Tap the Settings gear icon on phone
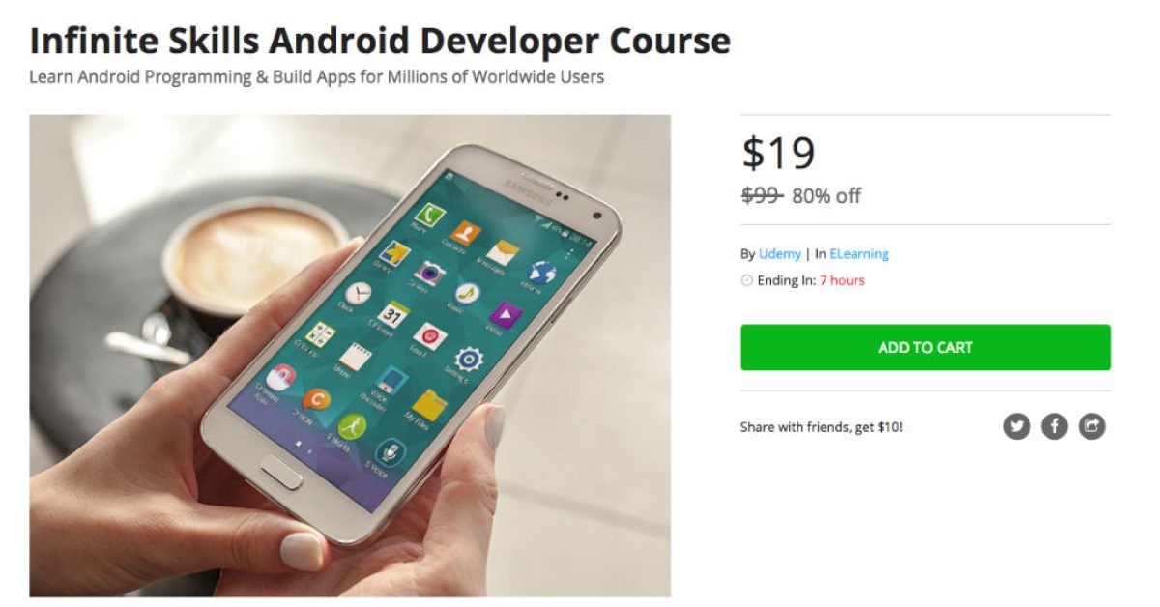This screenshot has width=1160, height=607. (469, 359)
